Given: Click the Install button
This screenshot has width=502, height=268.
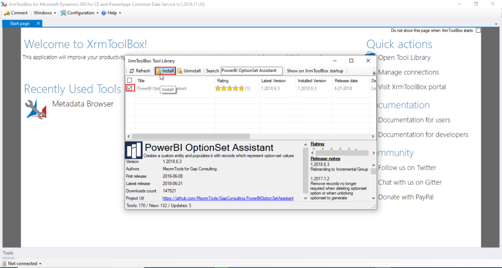Looking at the screenshot, I should [165, 71].
